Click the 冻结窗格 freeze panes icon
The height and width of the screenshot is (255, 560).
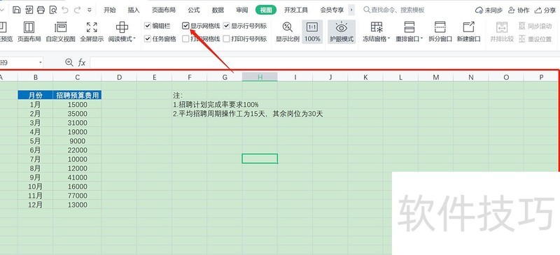(x=377, y=27)
